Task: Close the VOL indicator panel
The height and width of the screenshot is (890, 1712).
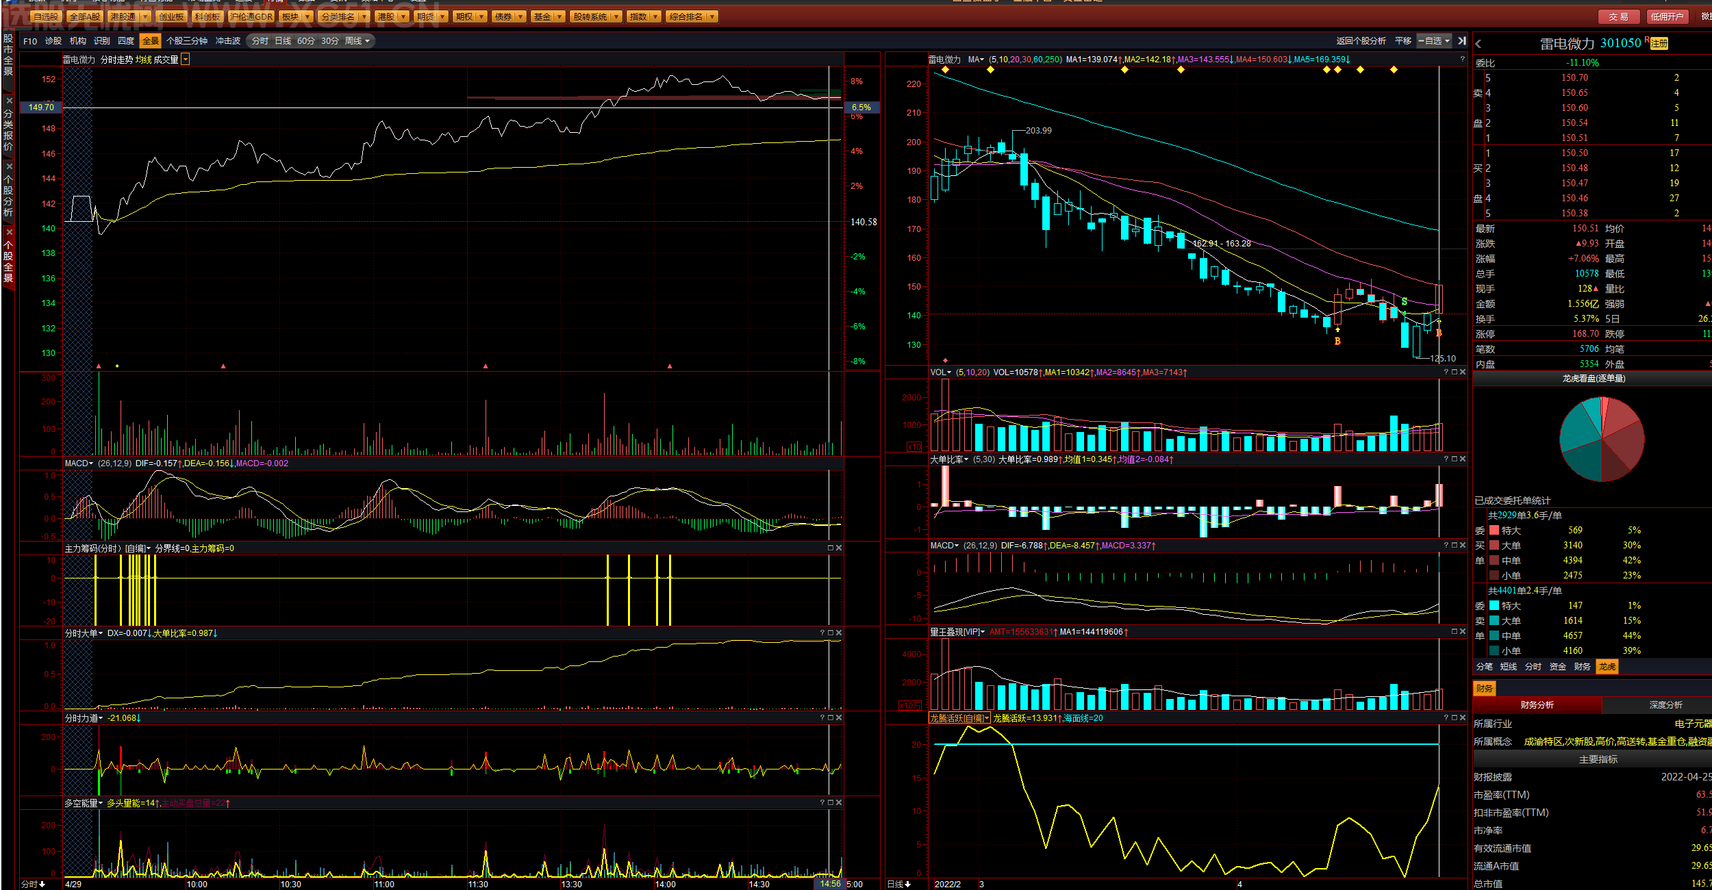Action: coord(1463,372)
